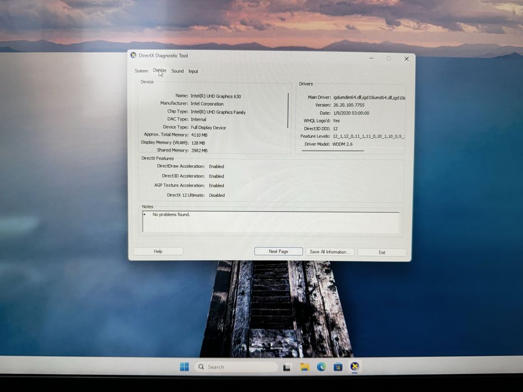Viewport: 523px width, 392px height.
Task: Click the Device panel vertical scrollbar
Action: [288, 111]
